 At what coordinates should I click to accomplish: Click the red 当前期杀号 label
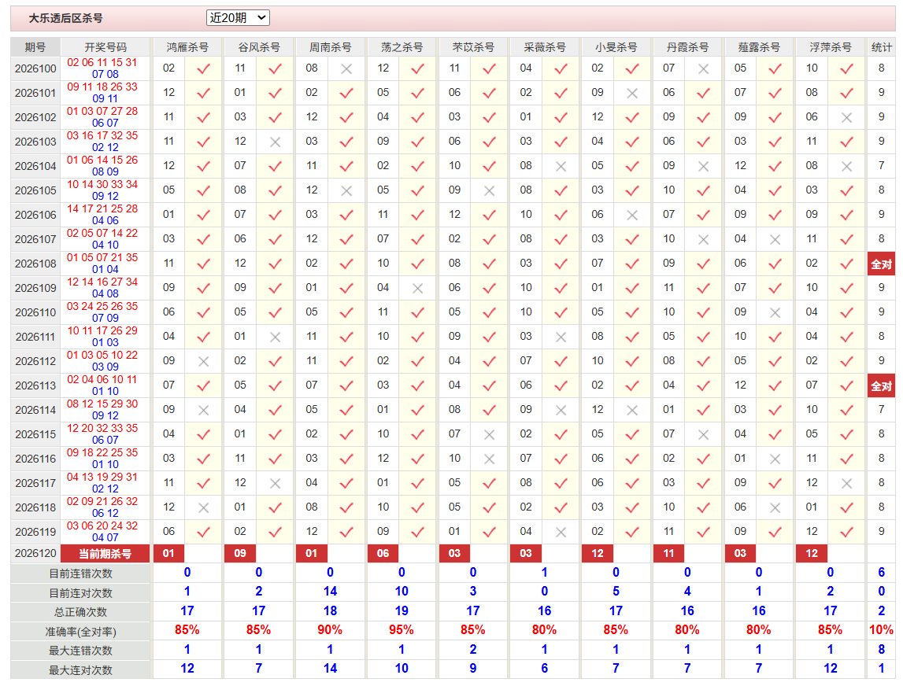[105, 554]
